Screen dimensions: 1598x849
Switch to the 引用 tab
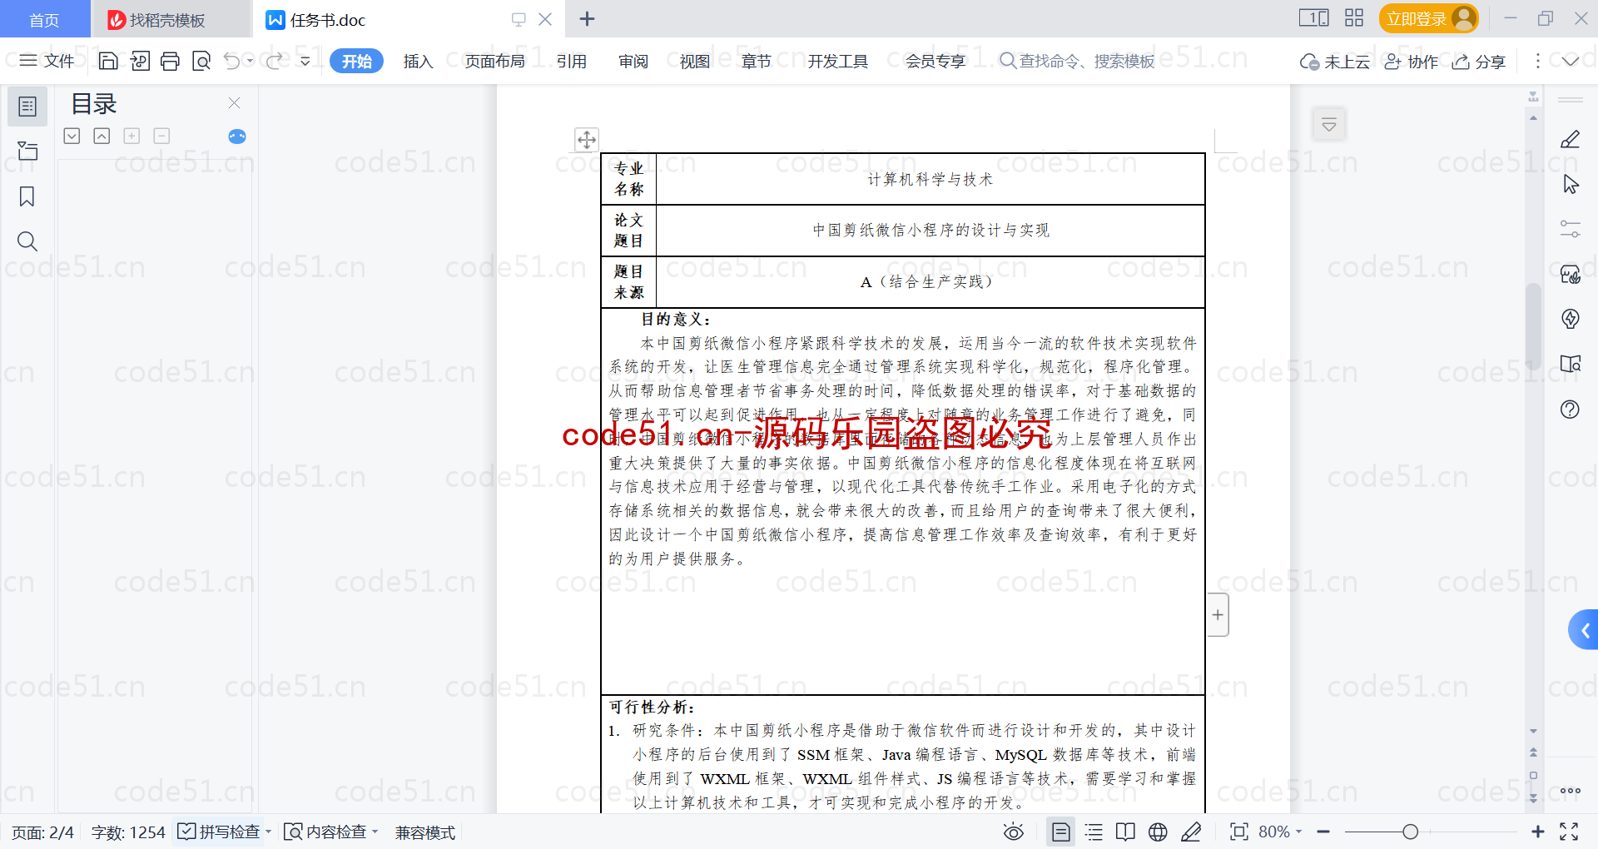(571, 61)
